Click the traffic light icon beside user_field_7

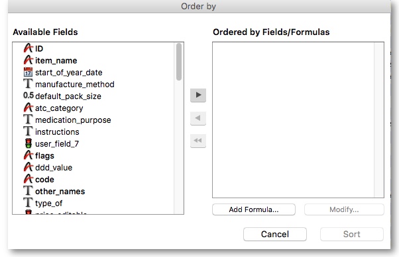[28, 143]
